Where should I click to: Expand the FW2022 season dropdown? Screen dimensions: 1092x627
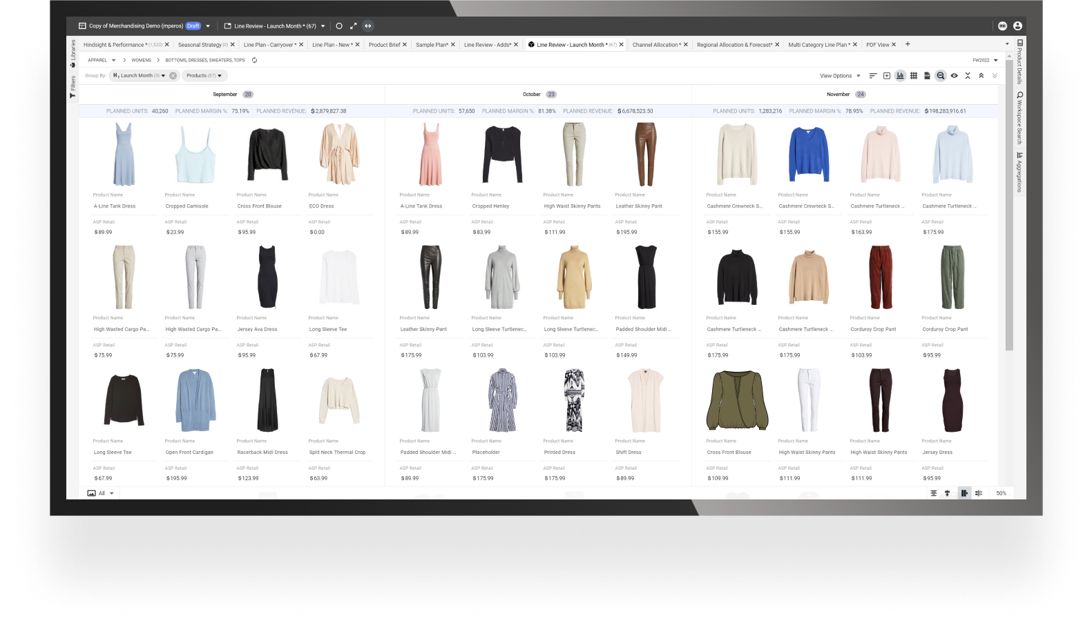tap(985, 60)
